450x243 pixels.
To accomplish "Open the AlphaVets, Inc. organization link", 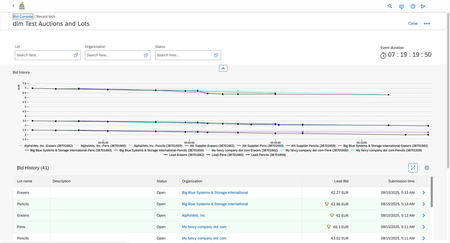I will click(x=194, y=215).
